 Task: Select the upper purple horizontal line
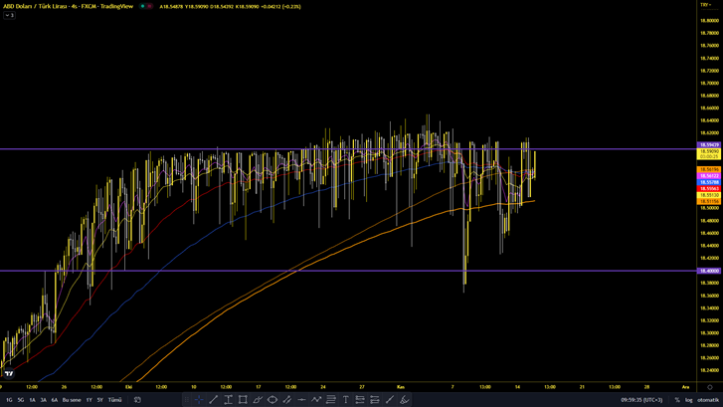click(348, 149)
